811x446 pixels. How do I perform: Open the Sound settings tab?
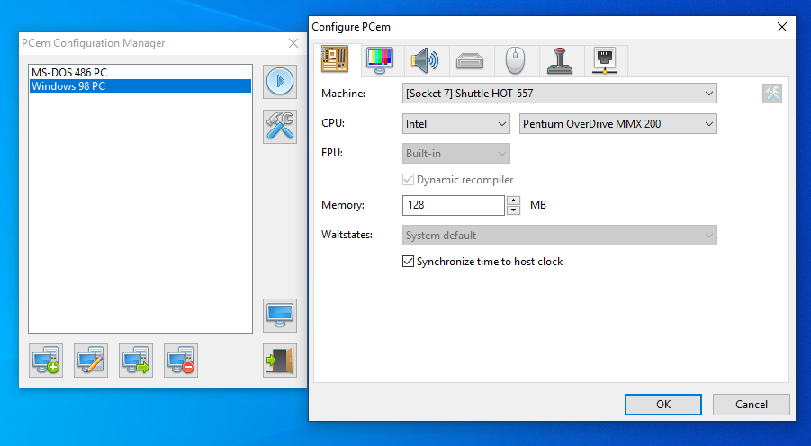[x=425, y=60]
